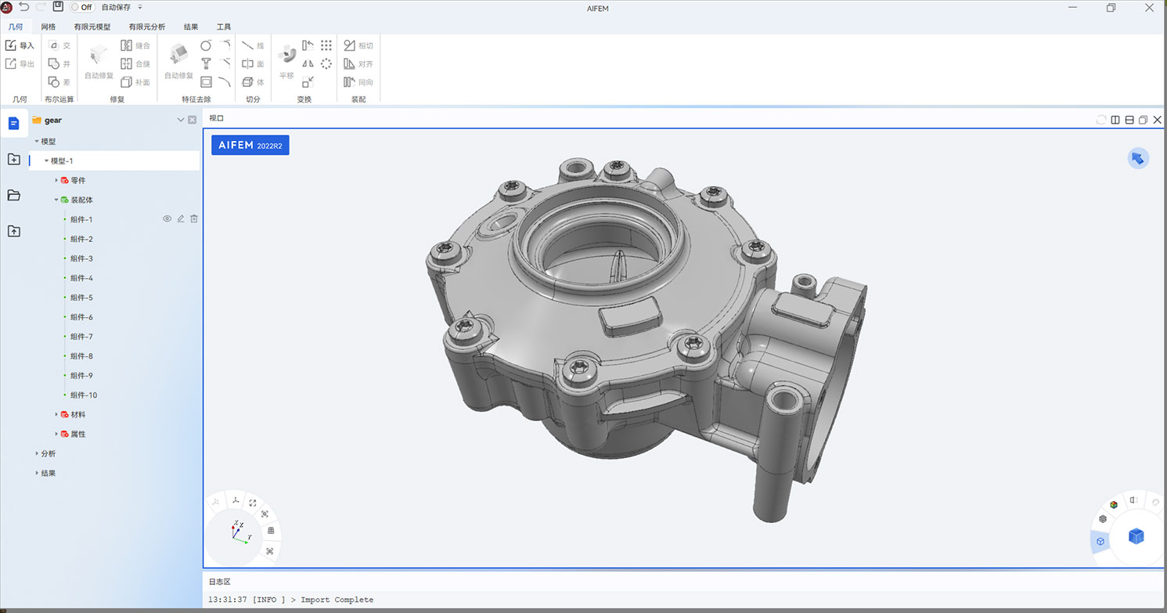The image size is (1167, 613).
Task: Click the 相切 tangent assembly tool
Action: [x=358, y=45]
